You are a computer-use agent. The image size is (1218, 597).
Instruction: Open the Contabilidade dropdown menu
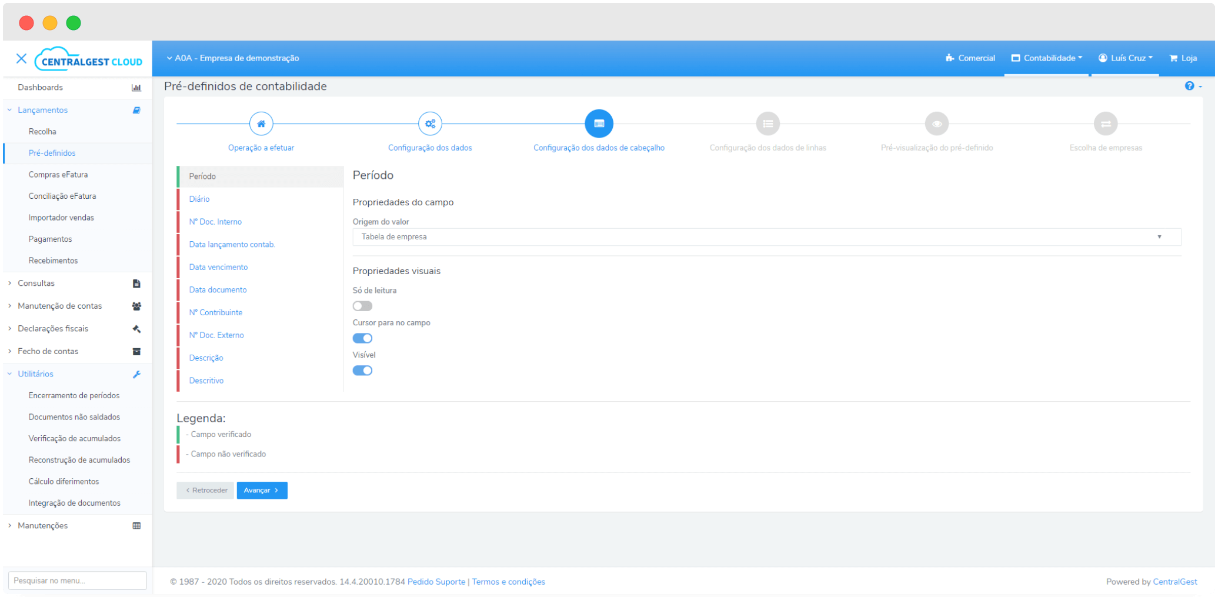coord(1046,58)
